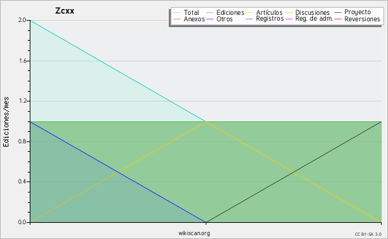Image resolution: width=388 pixels, height=239 pixels.
Task: Click the Artículos legend label
Action: coord(269,12)
